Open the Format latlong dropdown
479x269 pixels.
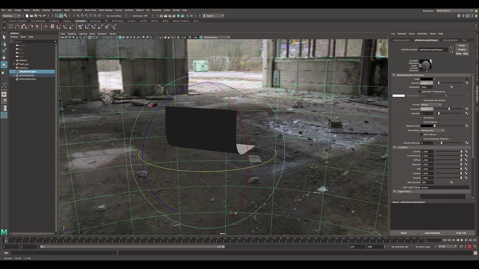pyautogui.click(x=431, y=105)
